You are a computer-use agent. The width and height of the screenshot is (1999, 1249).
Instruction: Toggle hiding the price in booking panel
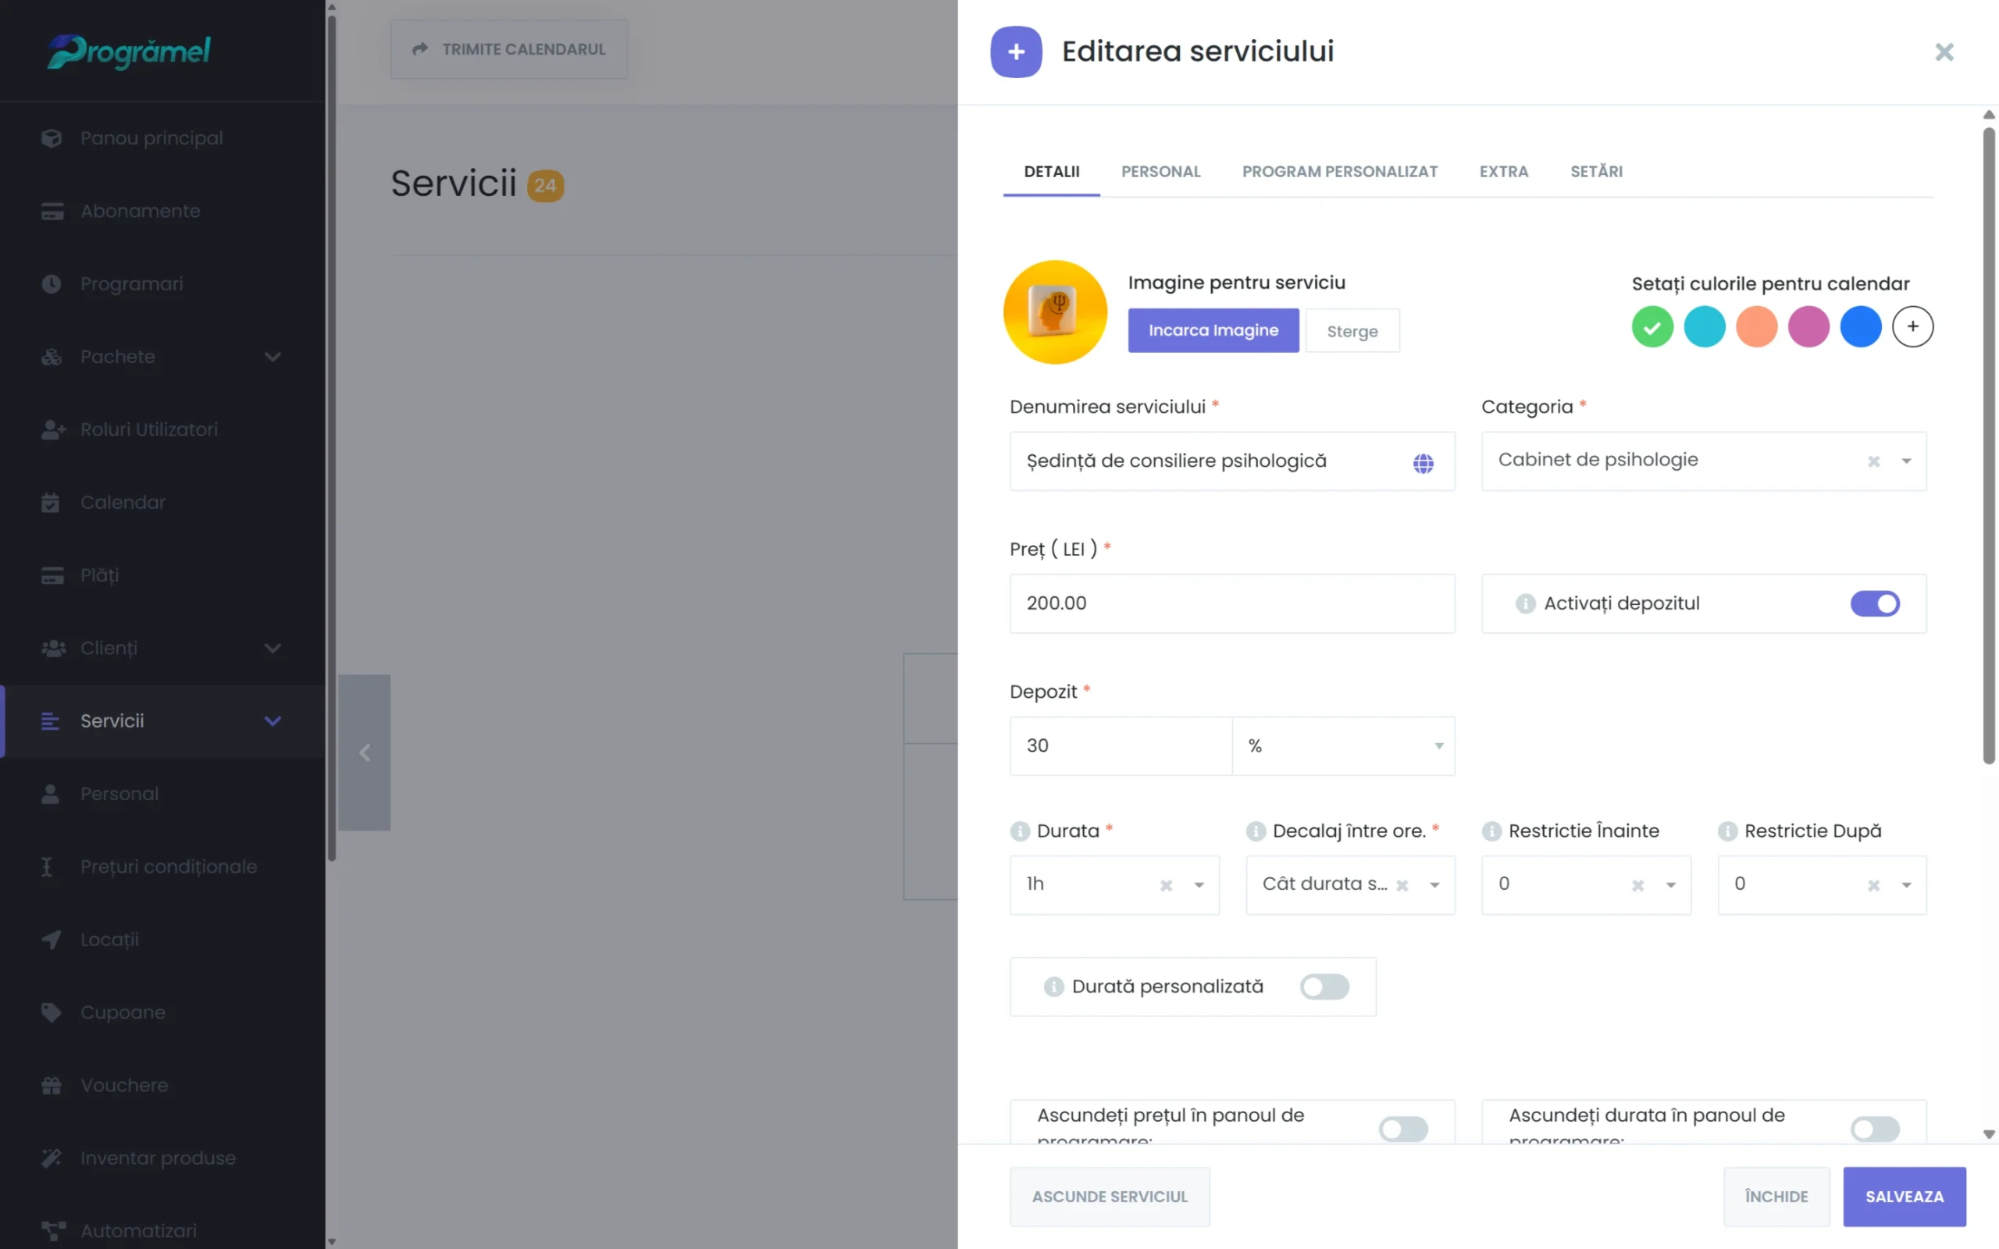(x=1402, y=1129)
